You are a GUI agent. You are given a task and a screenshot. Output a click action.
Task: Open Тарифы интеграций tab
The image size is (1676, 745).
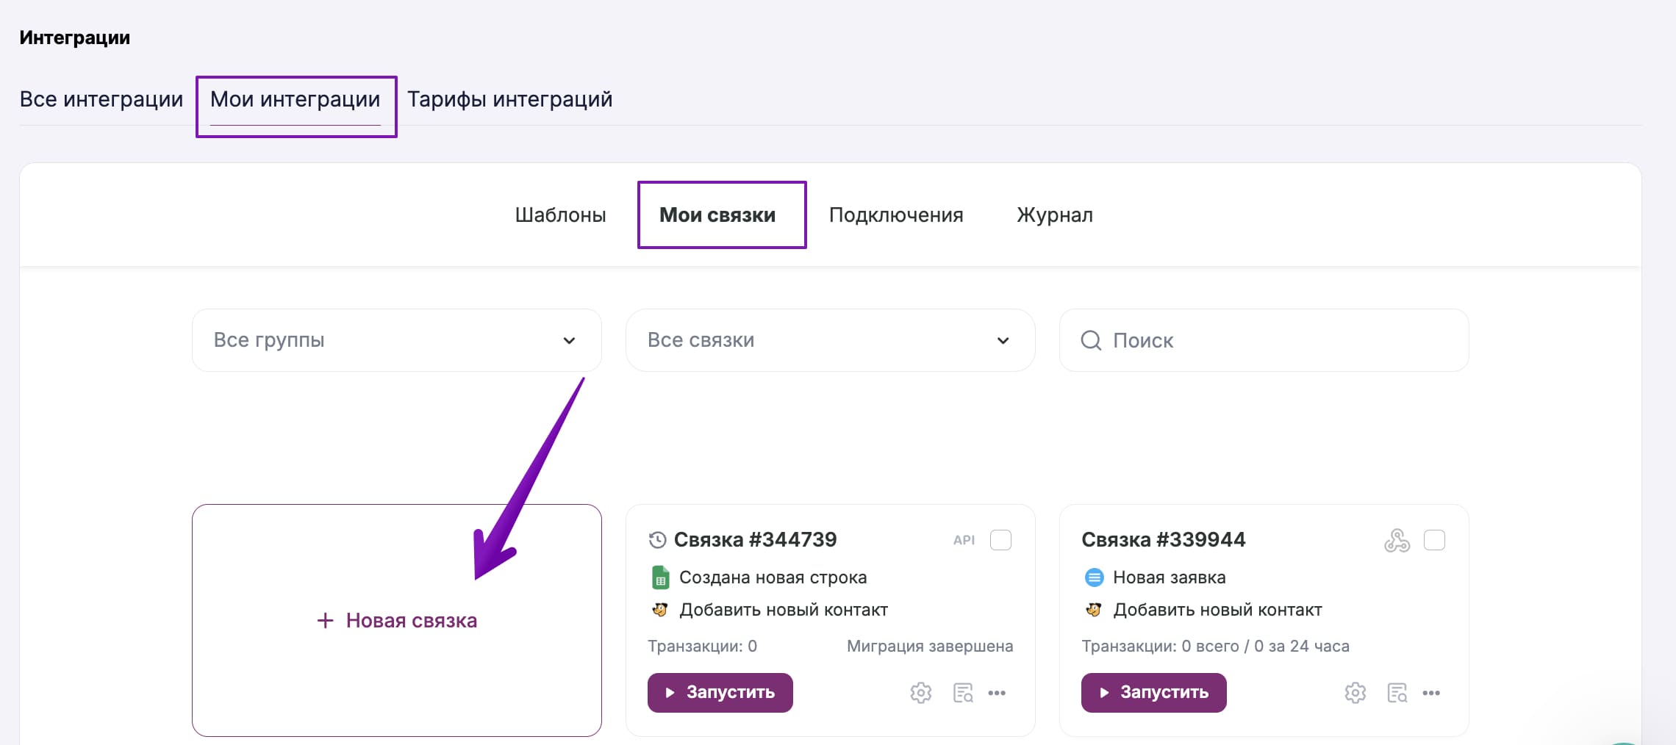click(510, 99)
